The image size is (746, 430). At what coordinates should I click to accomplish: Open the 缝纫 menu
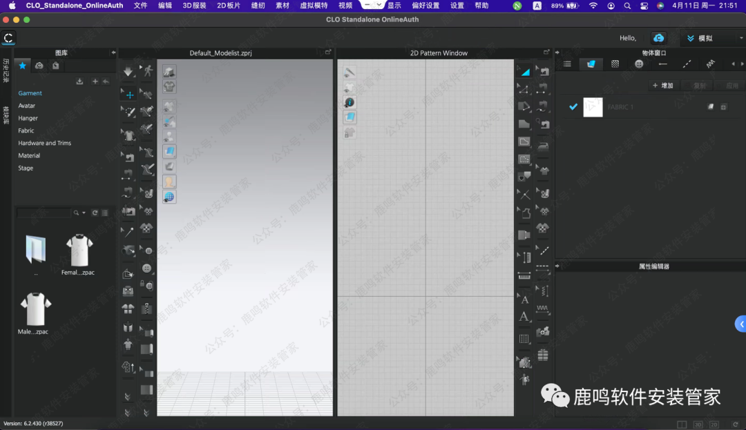click(258, 6)
